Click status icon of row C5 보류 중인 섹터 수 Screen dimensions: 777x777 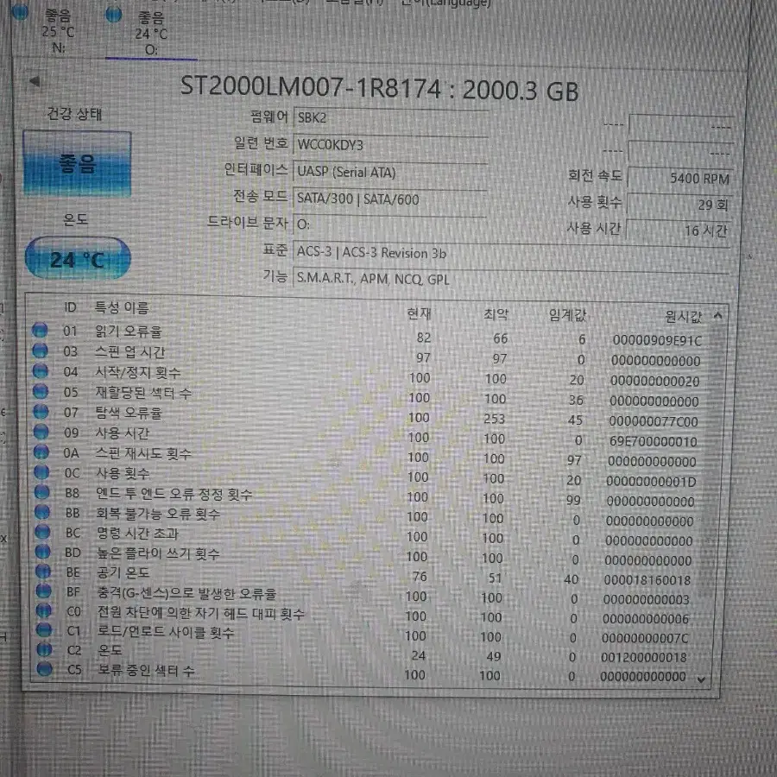coord(45,669)
